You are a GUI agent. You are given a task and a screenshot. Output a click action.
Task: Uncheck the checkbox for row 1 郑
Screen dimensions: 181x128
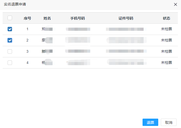[10, 29]
